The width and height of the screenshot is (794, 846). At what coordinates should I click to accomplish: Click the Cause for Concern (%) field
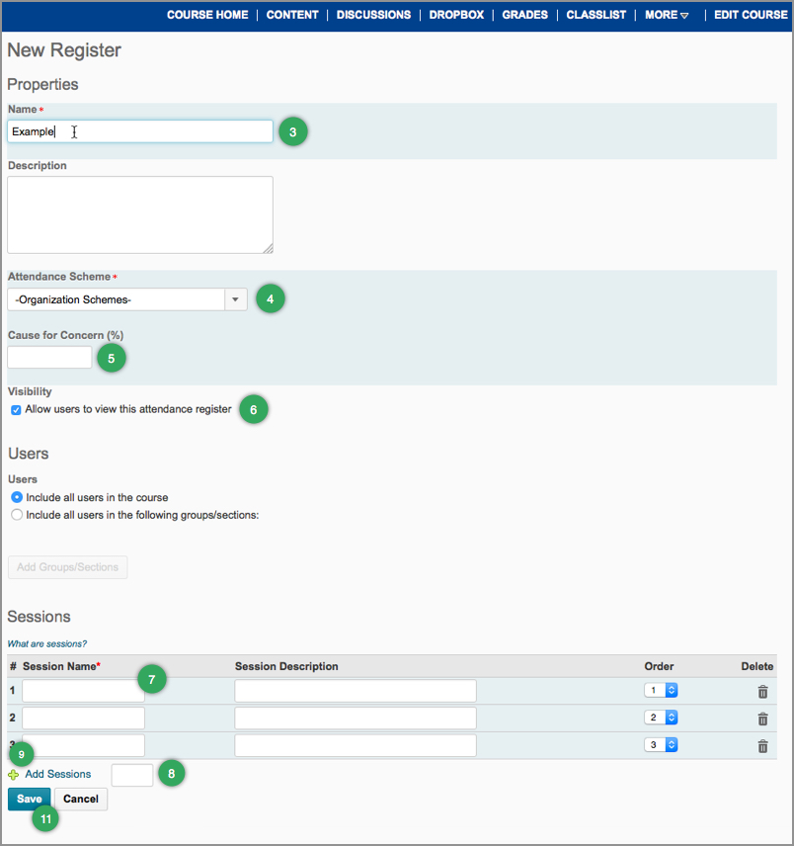pyautogui.click(x=49, y=357)
